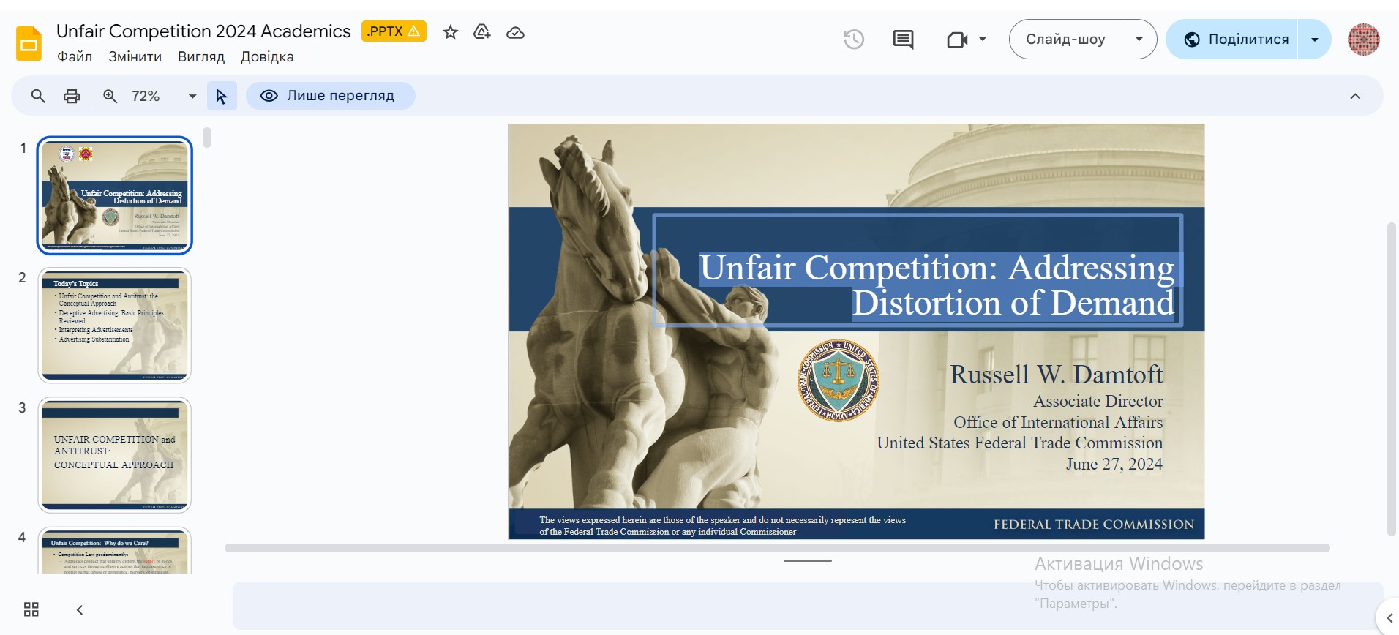Star the Unfair Competition presentation
1399x635 pixels.
point(451,32)
